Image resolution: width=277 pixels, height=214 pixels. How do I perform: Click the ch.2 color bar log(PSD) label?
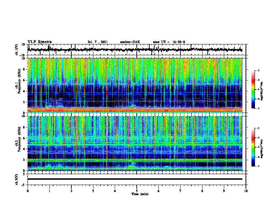tap(262, 149)
